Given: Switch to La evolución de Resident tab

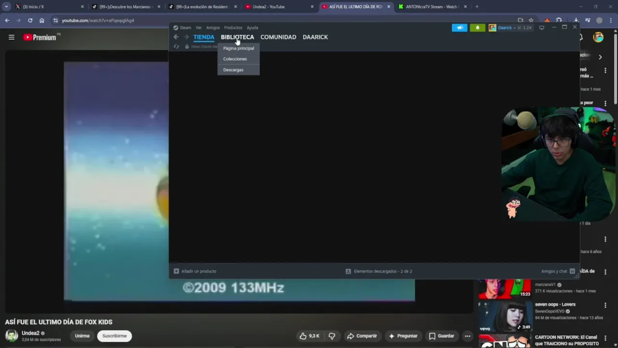Looking at the screenshot, I should pos(202,7).
